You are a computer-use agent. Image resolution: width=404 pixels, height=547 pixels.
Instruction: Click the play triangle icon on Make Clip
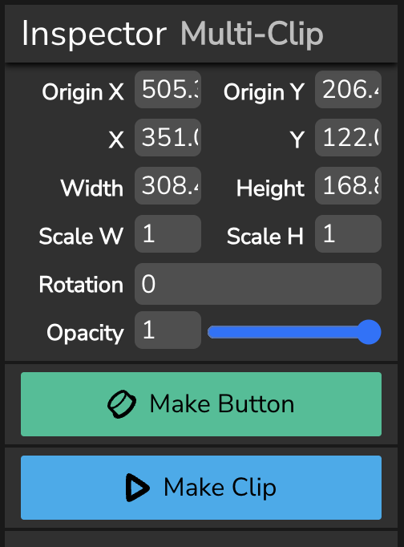137,488
